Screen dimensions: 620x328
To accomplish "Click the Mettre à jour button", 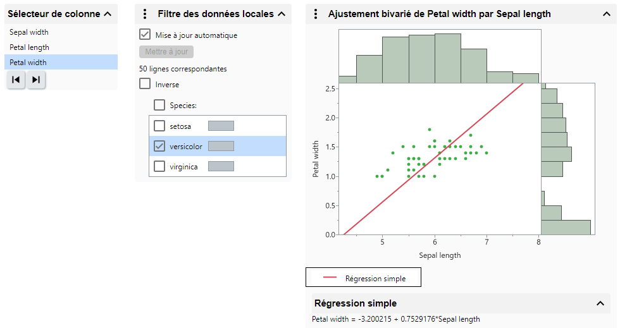I will [166, 52].
